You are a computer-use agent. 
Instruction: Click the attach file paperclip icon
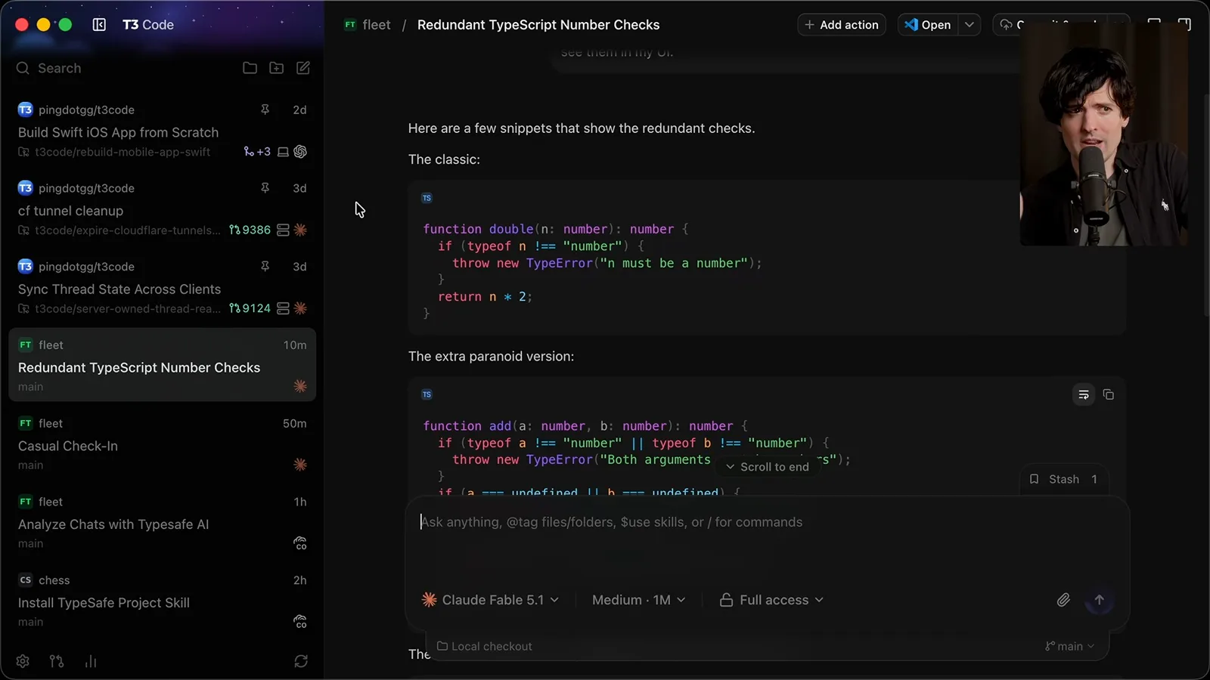click(x=1063, y=600)
